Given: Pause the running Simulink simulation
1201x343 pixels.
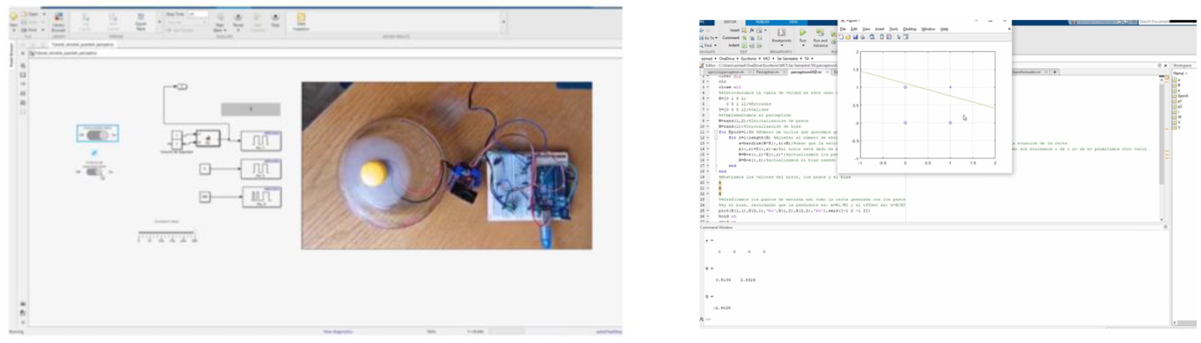Looking at the screenshot, I should [x=238, y=21].
